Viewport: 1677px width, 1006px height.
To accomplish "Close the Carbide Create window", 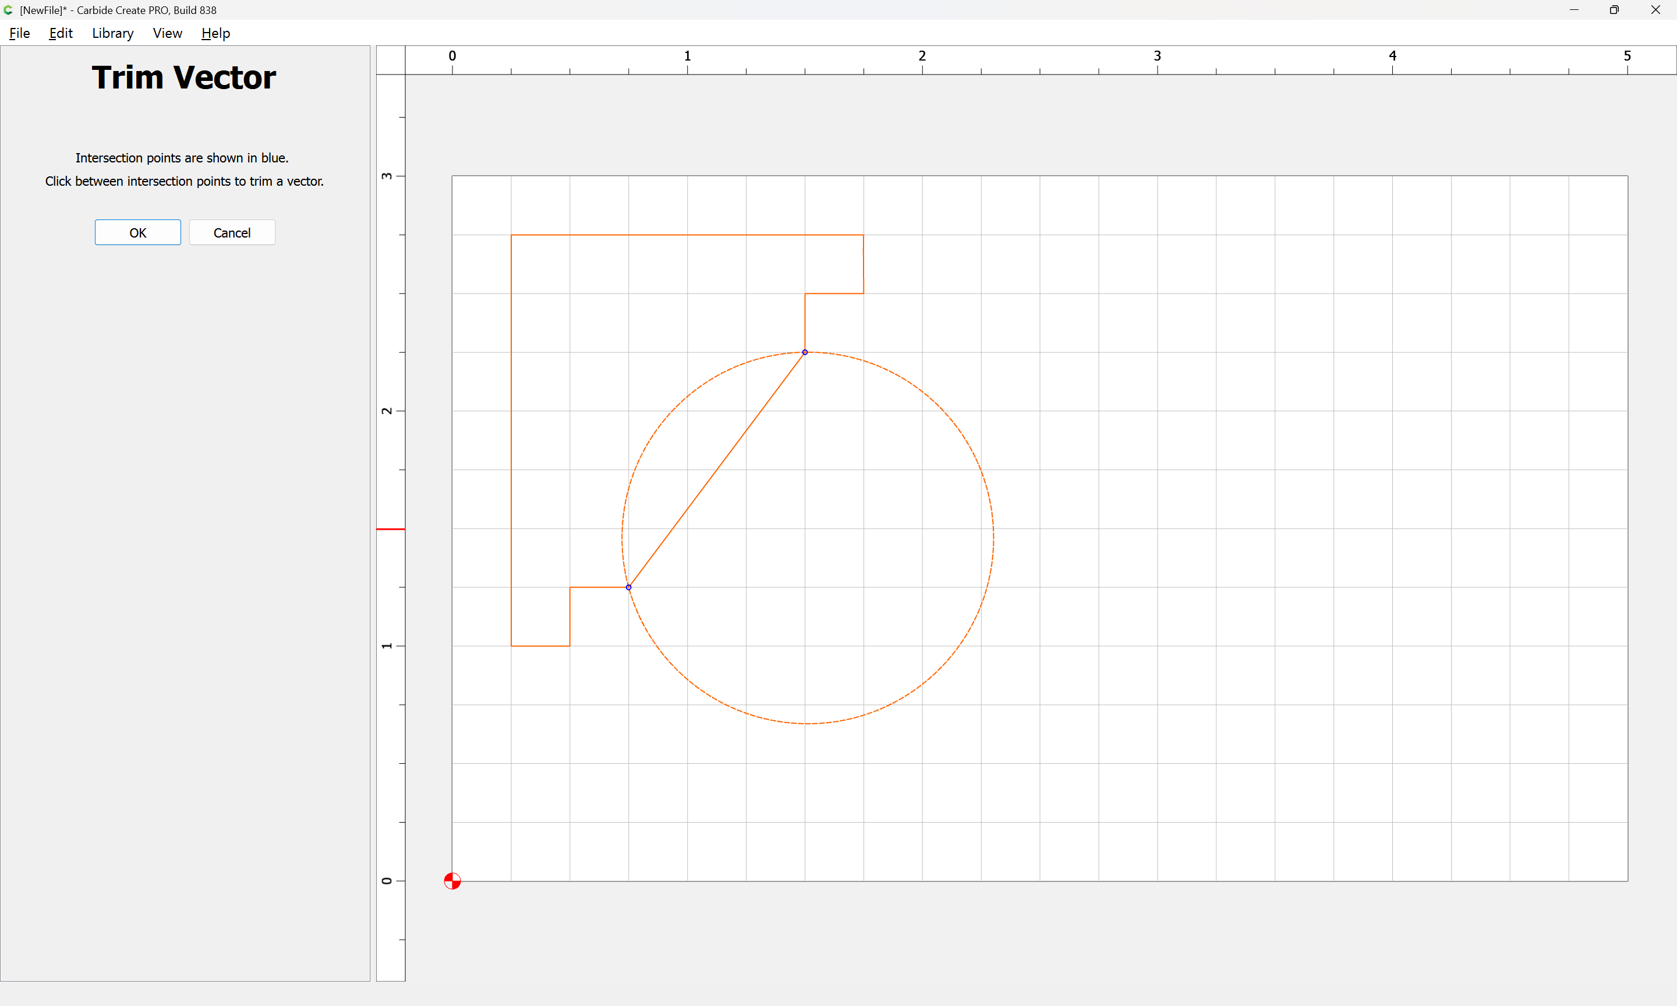I will [x=1655, y=10].
